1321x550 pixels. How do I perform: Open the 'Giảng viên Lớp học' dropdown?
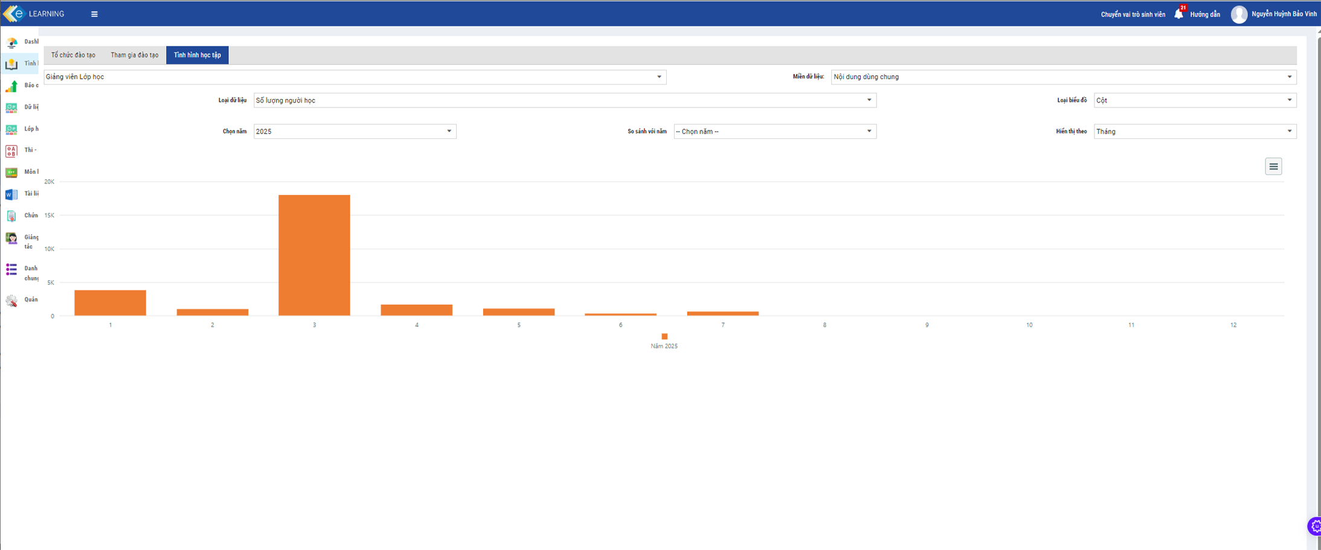point(355,77)
